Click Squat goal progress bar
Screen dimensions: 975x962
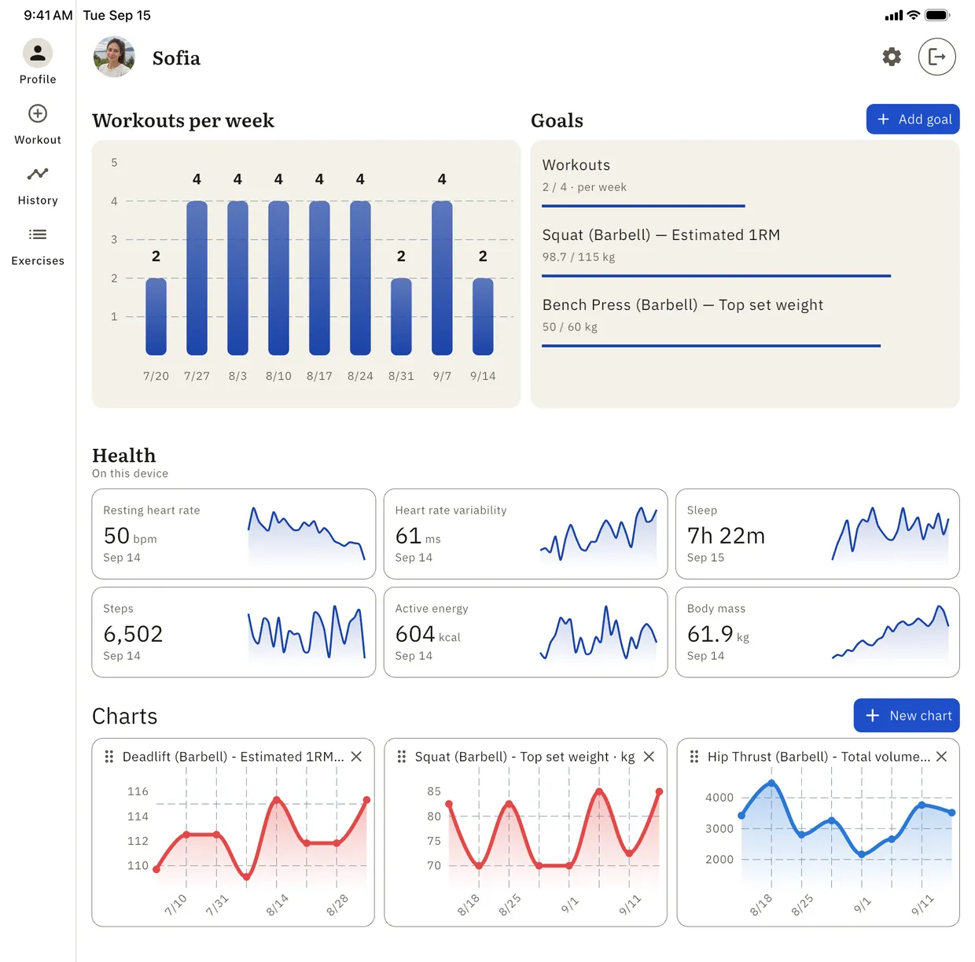[x=716, y=276]
